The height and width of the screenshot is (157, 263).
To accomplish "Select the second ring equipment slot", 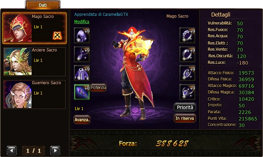I will click(187, 54).
